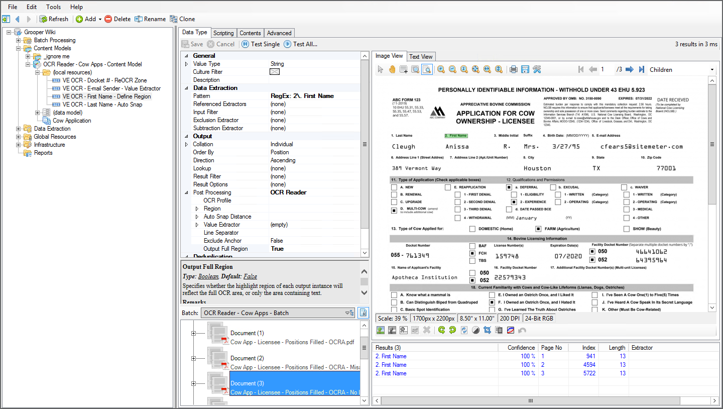Click the Test Single button

tap(261, 44)
